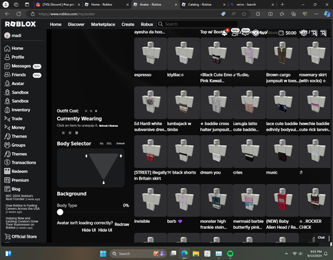Screen dimensions: 333x260
Task: Select the R15 body option
Action: (x=109, y=144)
